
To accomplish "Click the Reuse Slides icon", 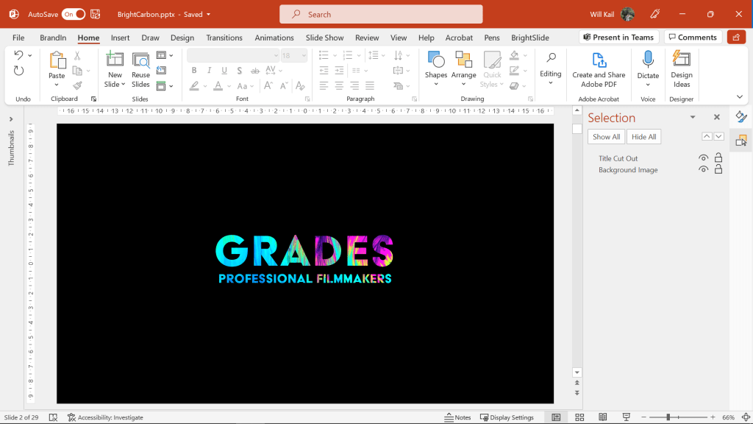I will 140,63.
